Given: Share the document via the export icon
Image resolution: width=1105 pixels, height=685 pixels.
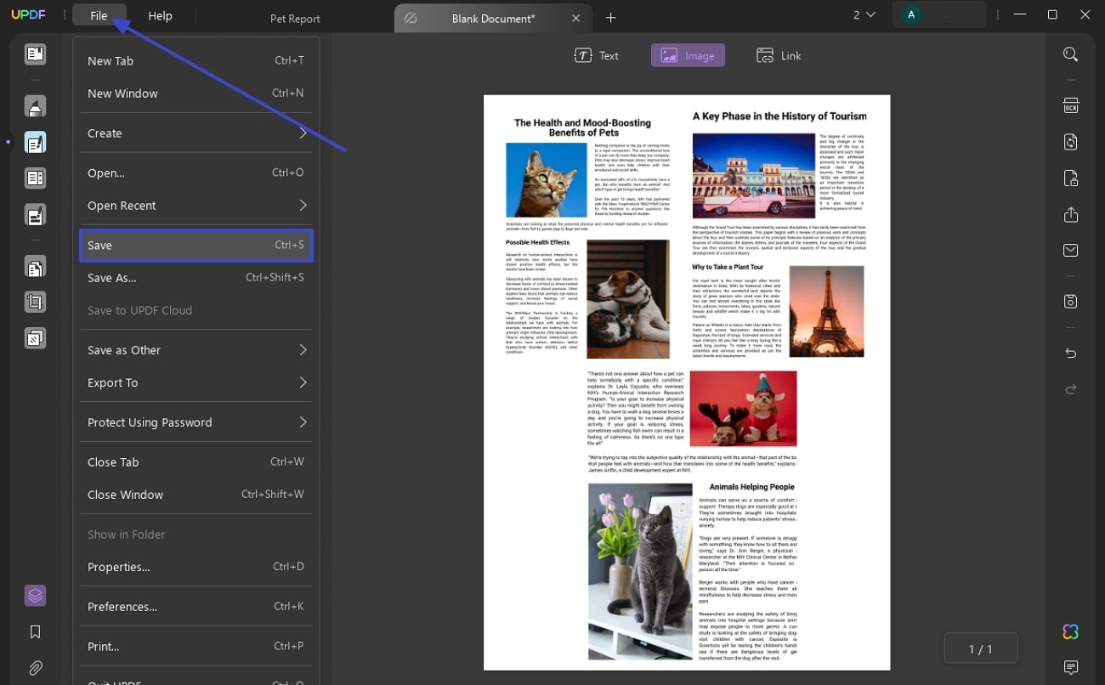Looking at the screenshot, I should pyautogui.click(x=1070, y=215).
